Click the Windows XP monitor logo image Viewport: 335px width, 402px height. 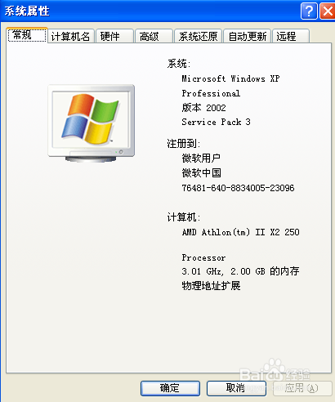coord(92,123)
